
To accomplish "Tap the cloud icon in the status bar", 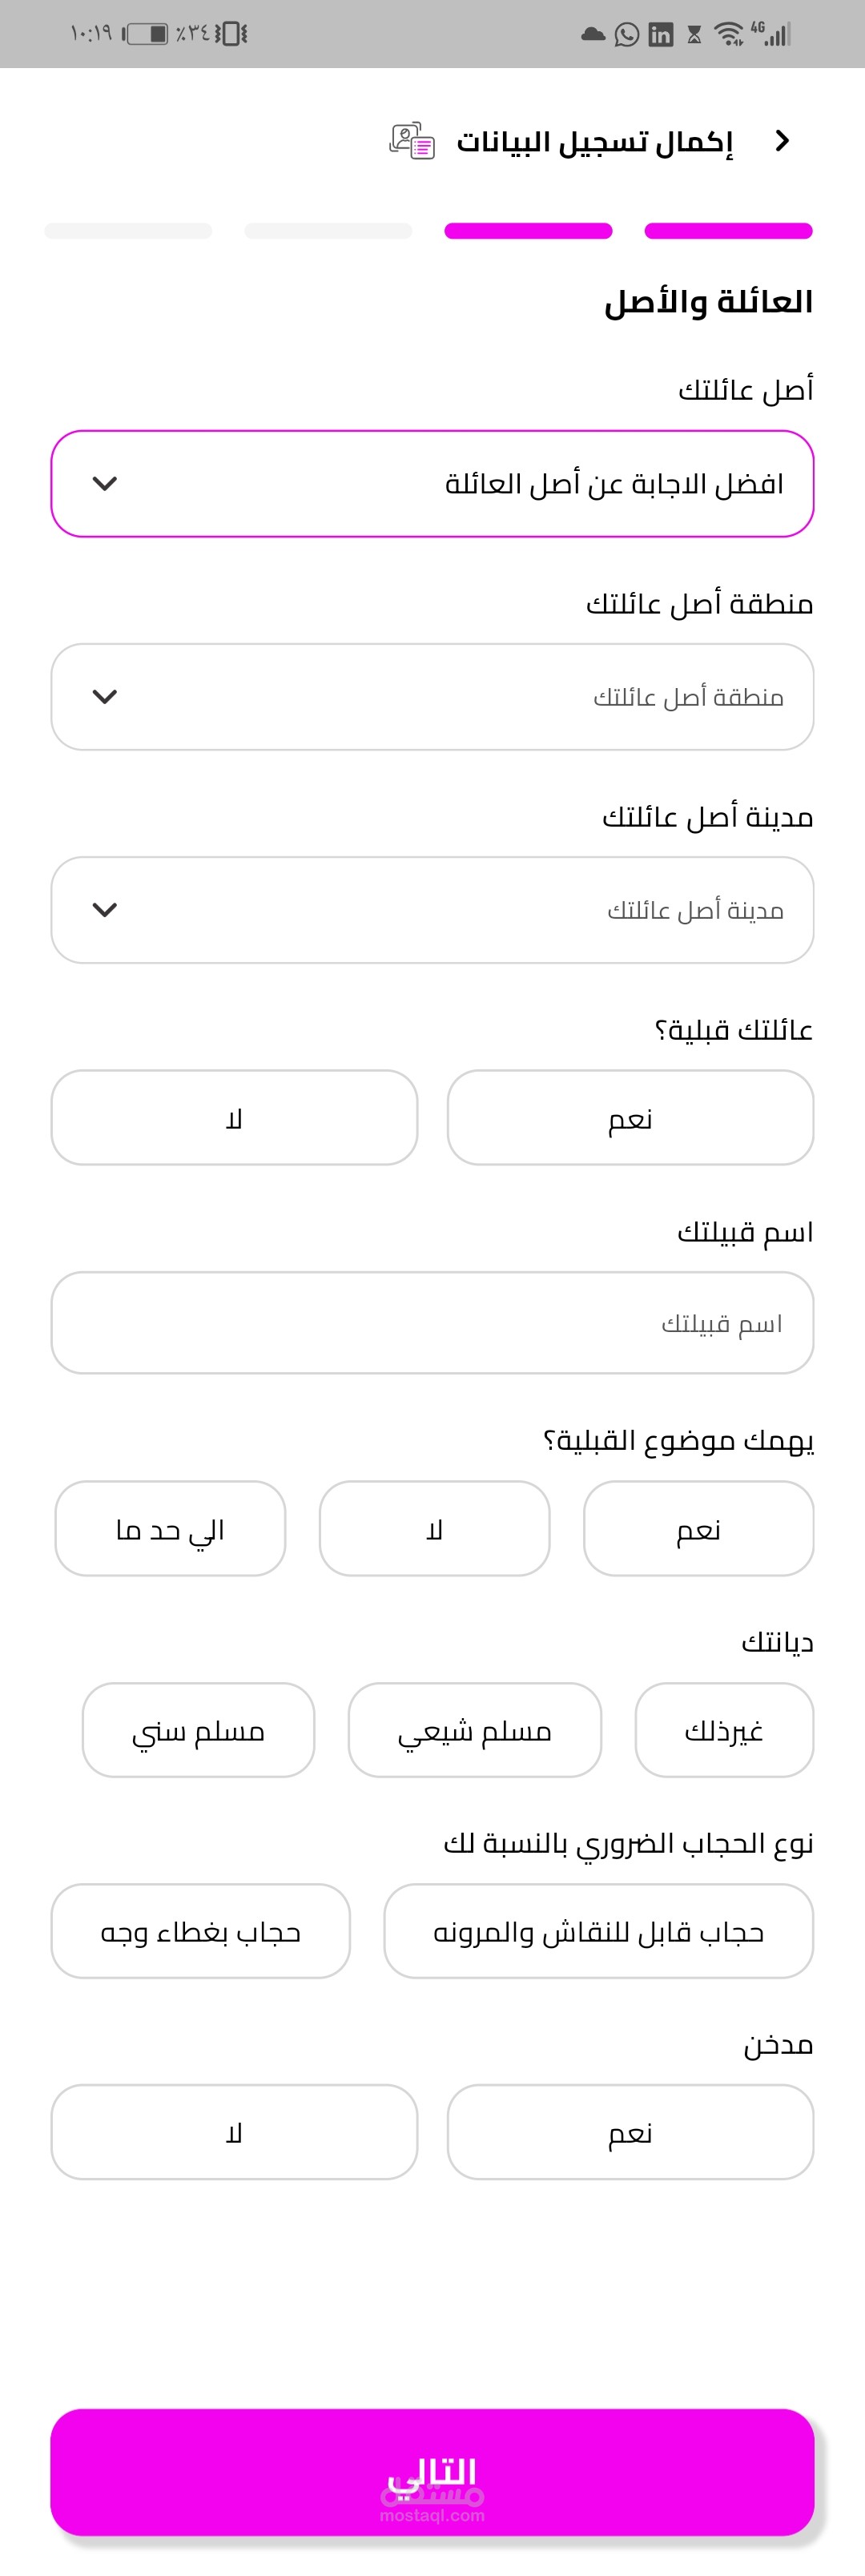I will [x=593, y=35].
